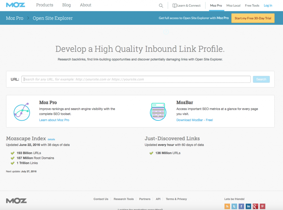
Task: Go to the Blog page
Action: (x=66, y=5)
